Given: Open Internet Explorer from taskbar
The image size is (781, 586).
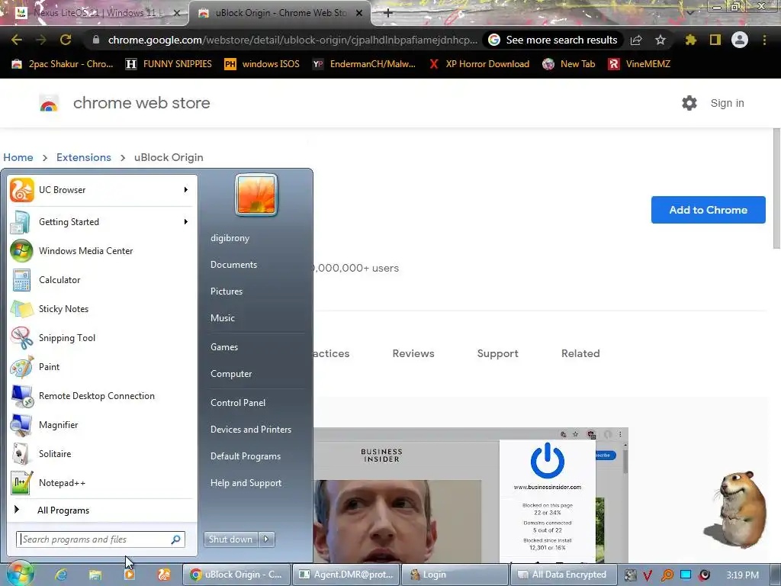Looking at the screenshot, I should click(61, 575).
